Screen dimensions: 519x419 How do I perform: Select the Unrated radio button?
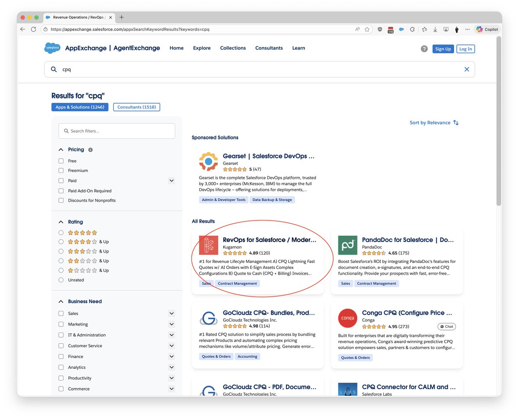pos(61,280)
